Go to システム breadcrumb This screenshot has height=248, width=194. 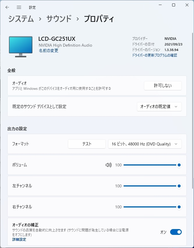pos(21,19)
